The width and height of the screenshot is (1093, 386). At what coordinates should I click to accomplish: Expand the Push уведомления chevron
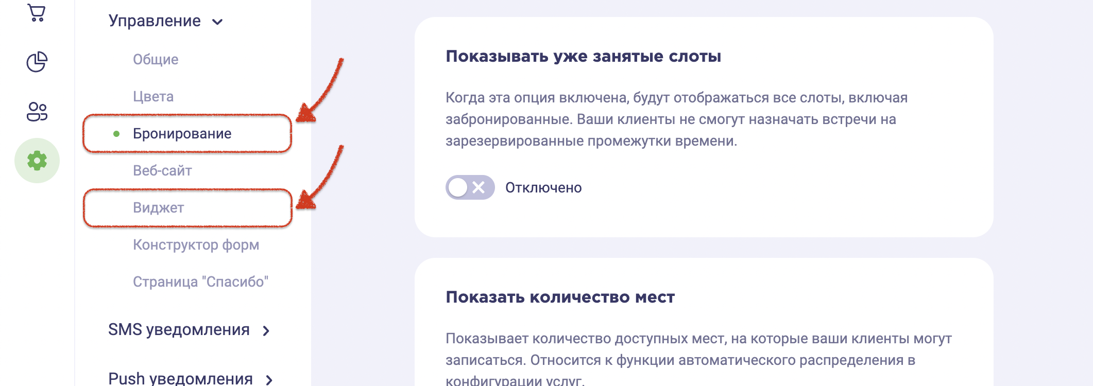point(269,380)
